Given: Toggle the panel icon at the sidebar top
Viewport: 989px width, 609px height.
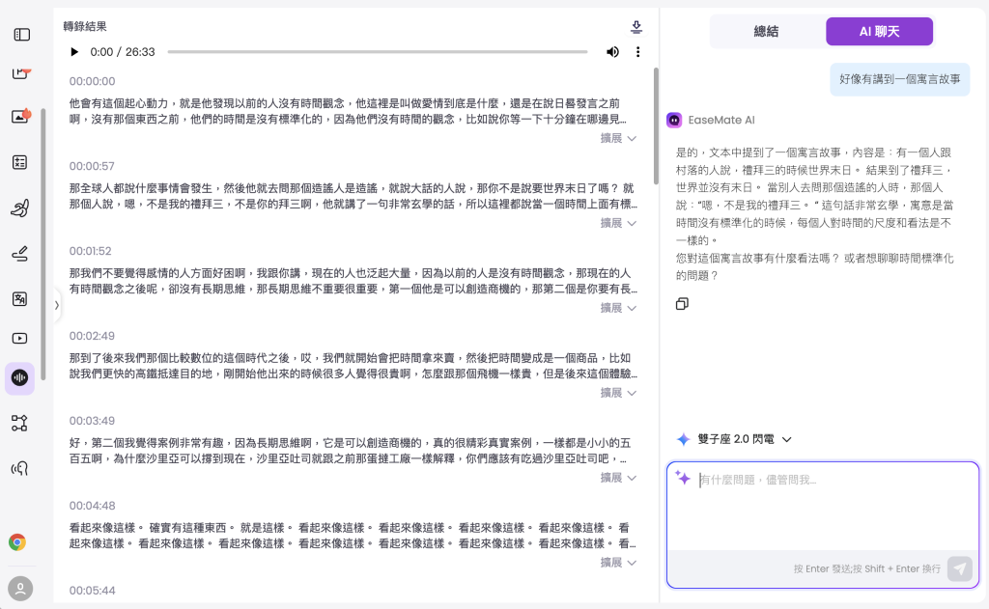Looking at the screenshot, I should (x=19, y=32).
